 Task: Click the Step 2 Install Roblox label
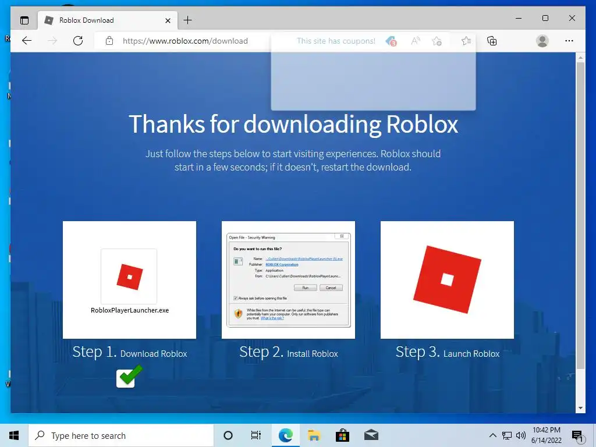[289, 352]
